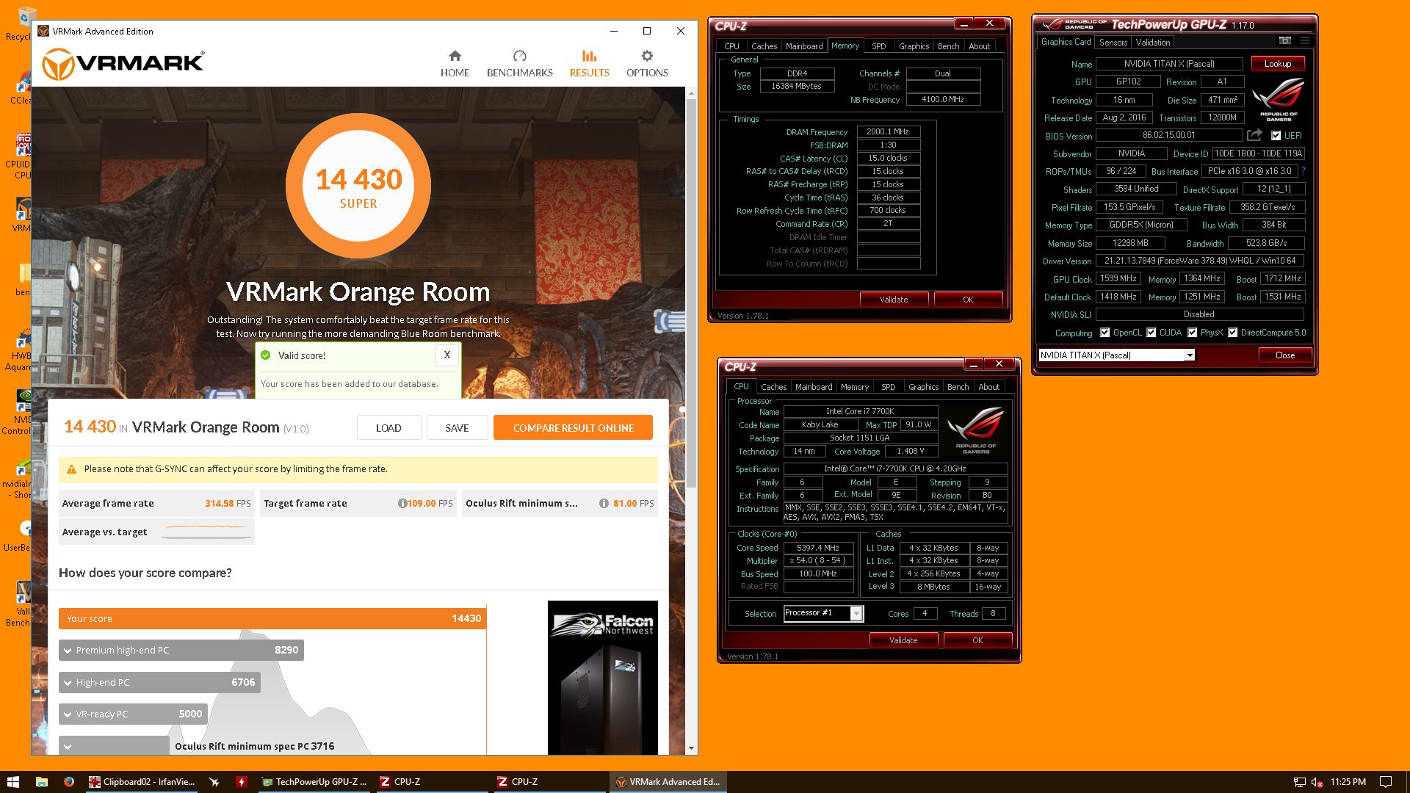Open the Processor #1 selection dropdown in CPU-Z
This screenshot has height=793, width=1410.
(x=822, y=613)
